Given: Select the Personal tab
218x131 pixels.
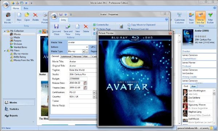Looking at the screenshot, I should [x=77, y=56].
